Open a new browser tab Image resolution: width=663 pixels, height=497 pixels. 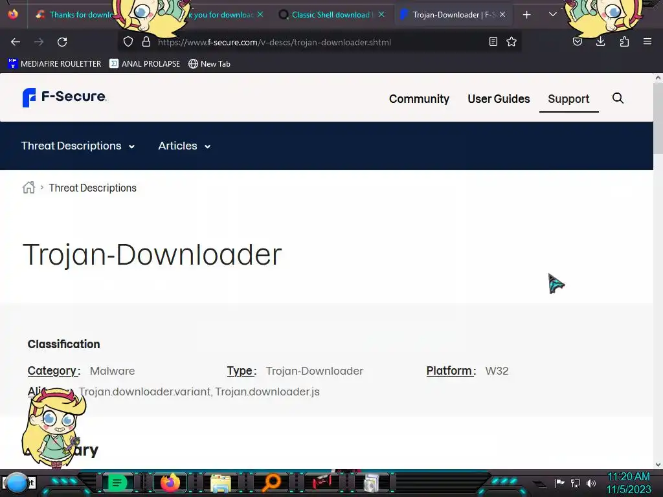coord(527,15)
